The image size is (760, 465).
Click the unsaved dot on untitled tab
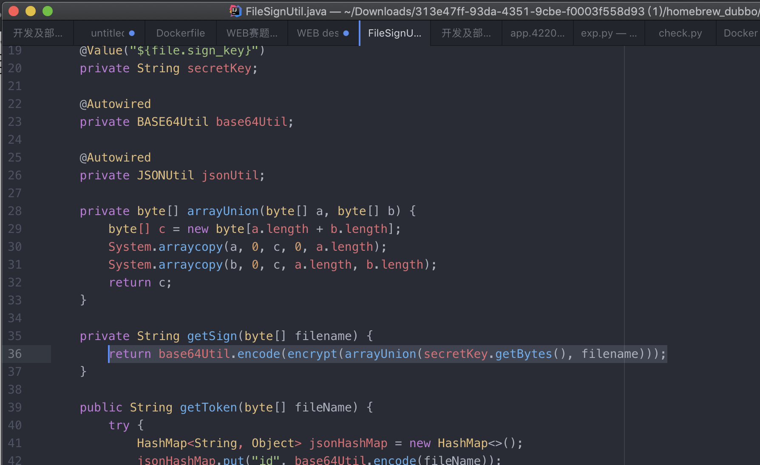[x=132, y=33]
